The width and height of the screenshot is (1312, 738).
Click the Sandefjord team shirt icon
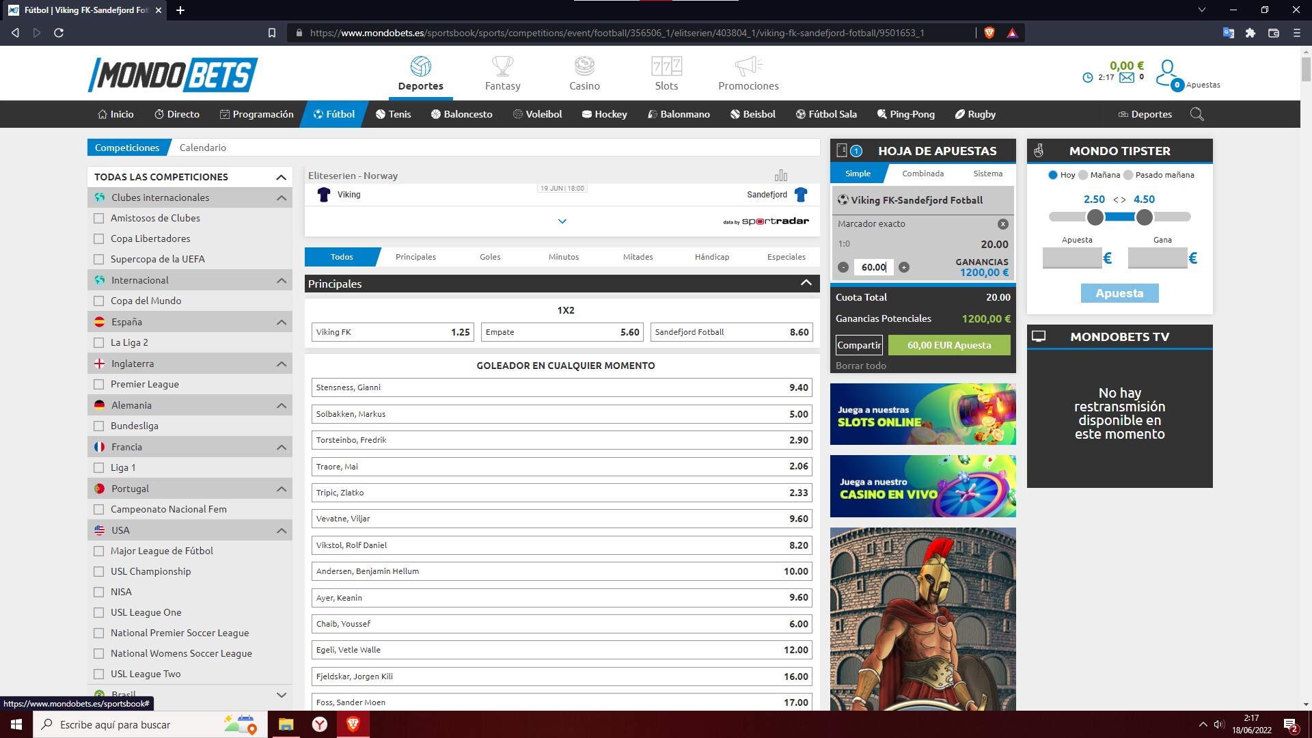(x=801, y=195)
